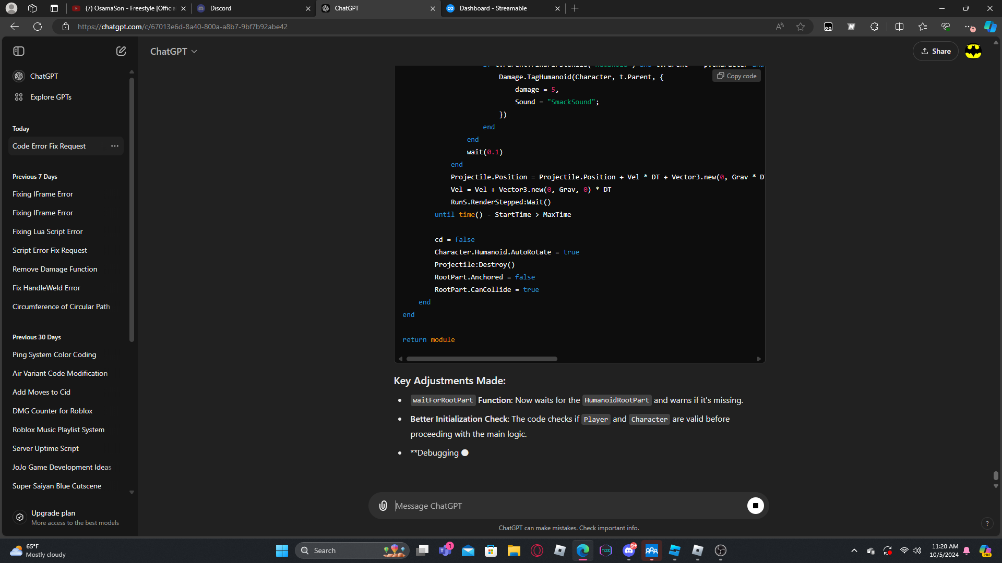Expand the system tray hidden icons chevron

pos(854,550)
